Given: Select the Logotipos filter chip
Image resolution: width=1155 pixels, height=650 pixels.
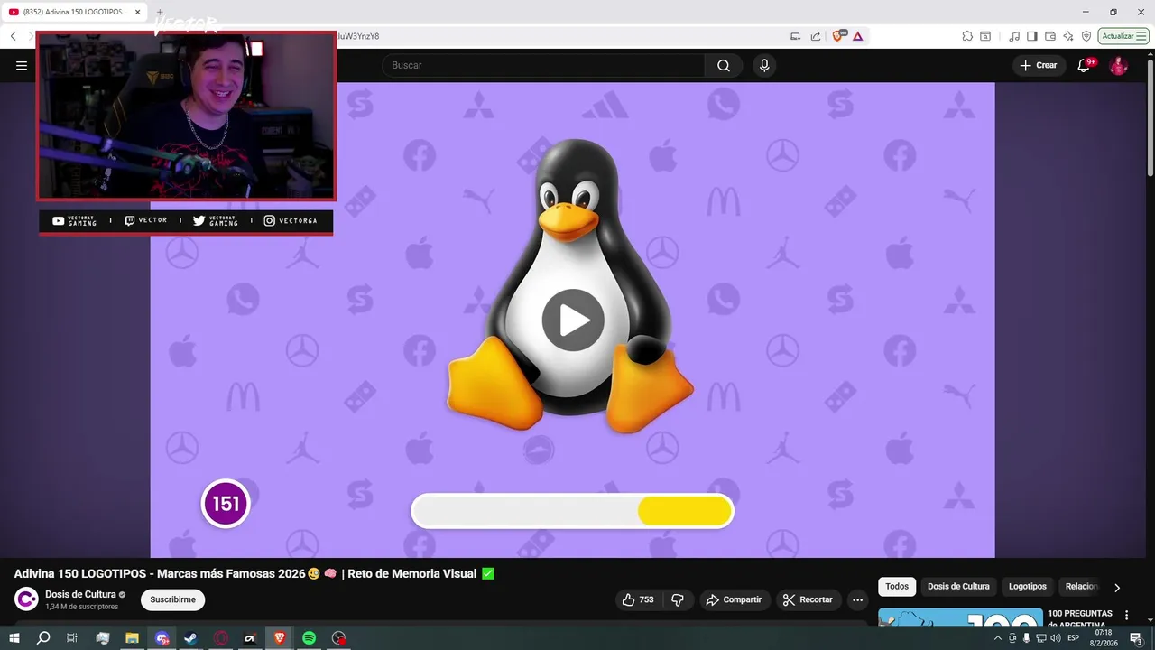Looking at the screenshot, I should click(x=1027, y=586).
